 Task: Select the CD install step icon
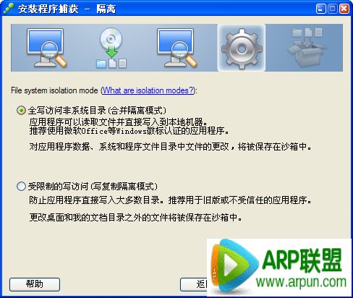[x=111, y=48]
